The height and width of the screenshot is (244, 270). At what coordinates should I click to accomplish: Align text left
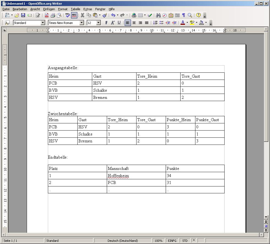coord(128,23)
